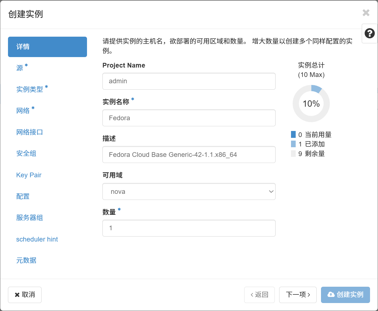Click the dark blue 当前用量 legend swatch
This screenshot has width=378, height=311.
(x=293, y=134)
